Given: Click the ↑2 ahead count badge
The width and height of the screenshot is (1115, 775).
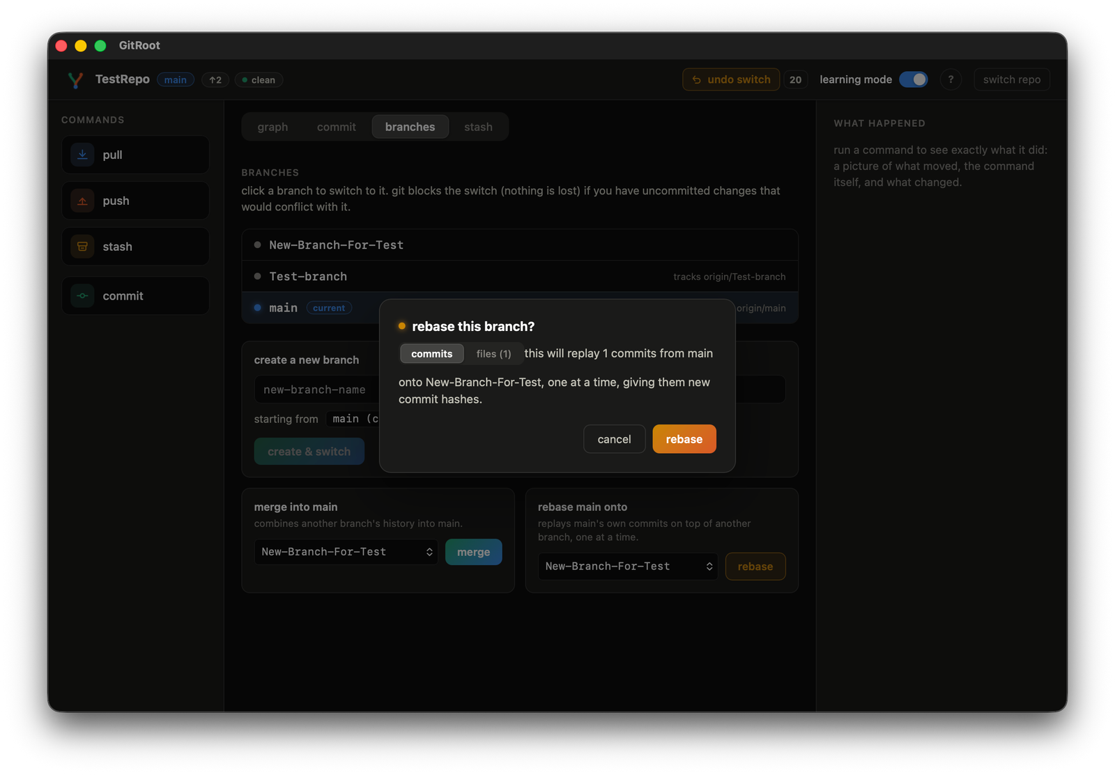Looking at the screenshot, I should [x=215, y=80].
